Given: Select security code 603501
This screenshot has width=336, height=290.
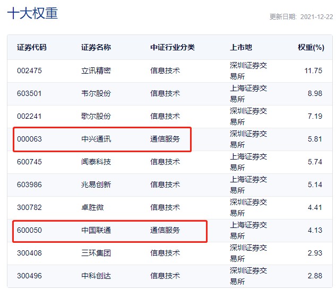Looking at the screenshot, I should click(x=29, y=93).
